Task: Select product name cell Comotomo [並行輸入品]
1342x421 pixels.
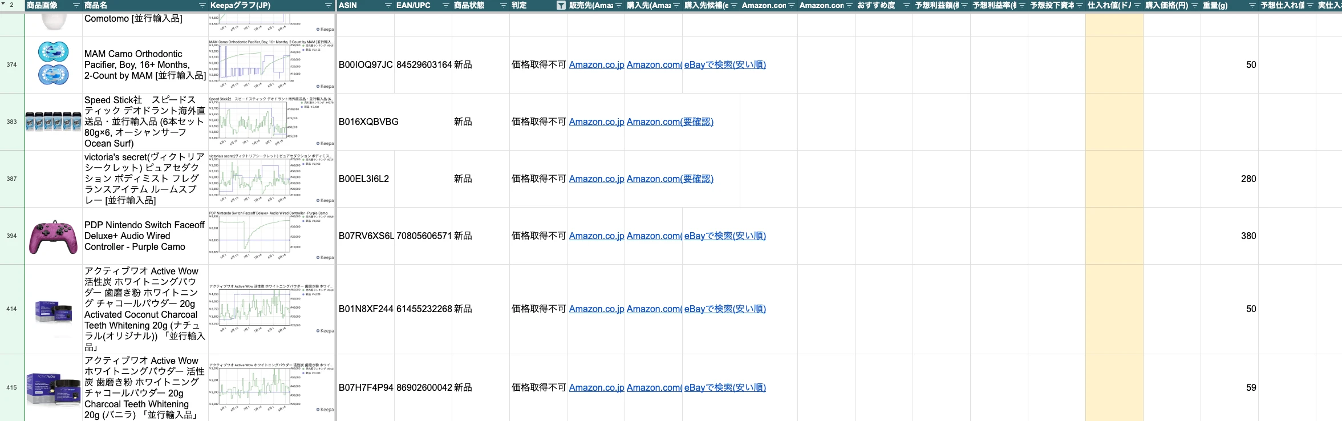Action: tap(145, 24)
